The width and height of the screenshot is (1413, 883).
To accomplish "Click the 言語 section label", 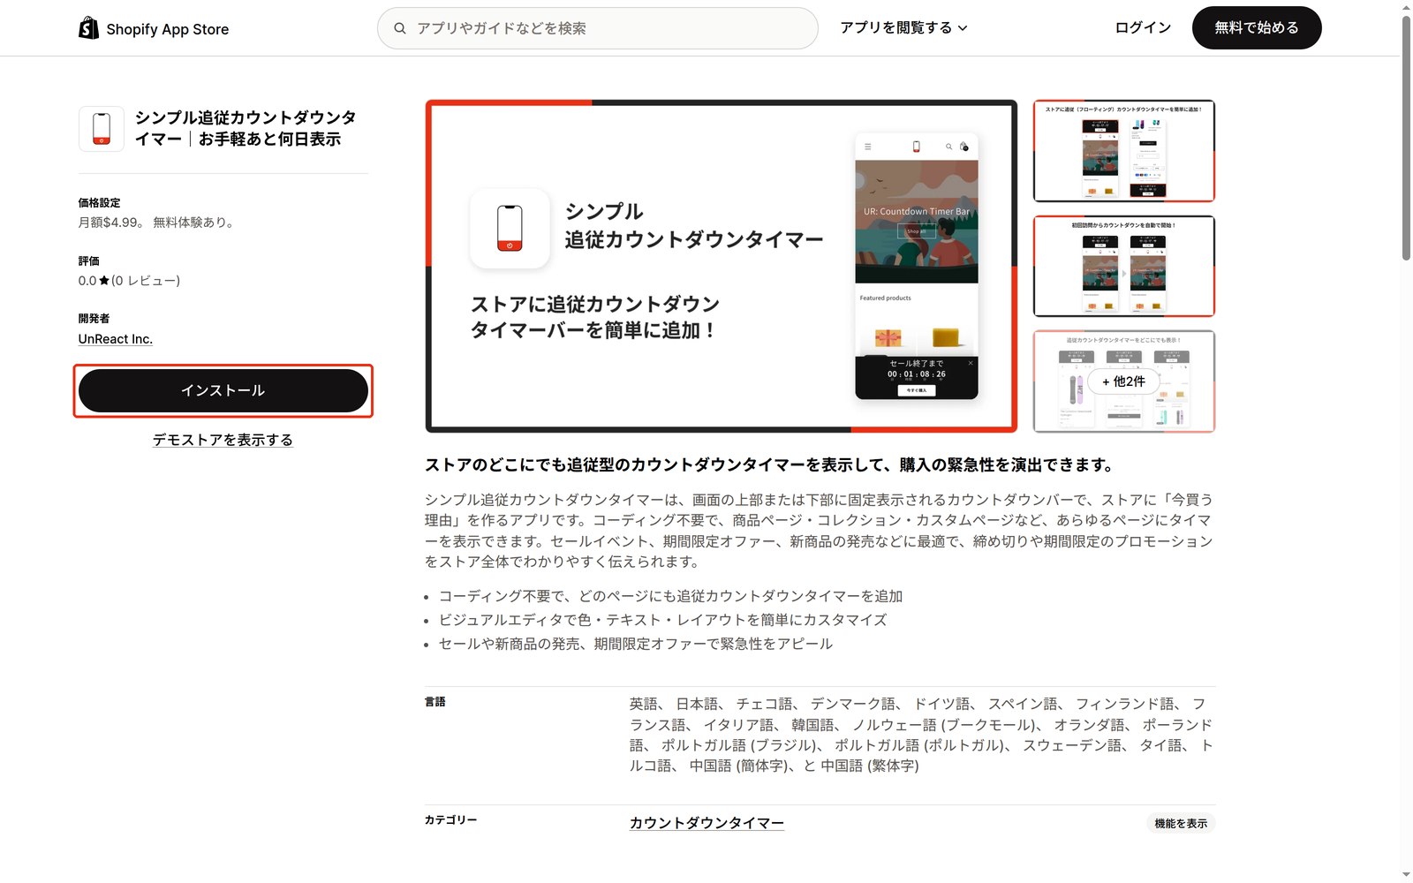I will (435, 702).
